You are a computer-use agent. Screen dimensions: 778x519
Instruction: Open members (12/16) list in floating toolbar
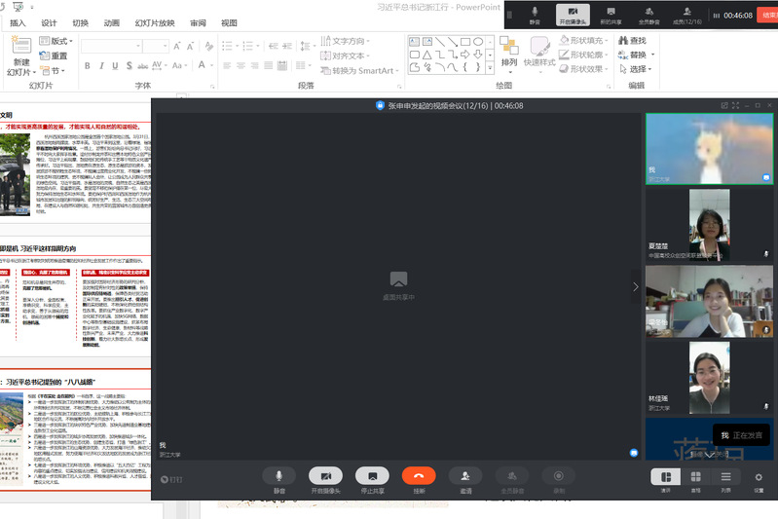pyautogui.click(x=687, y=15)
